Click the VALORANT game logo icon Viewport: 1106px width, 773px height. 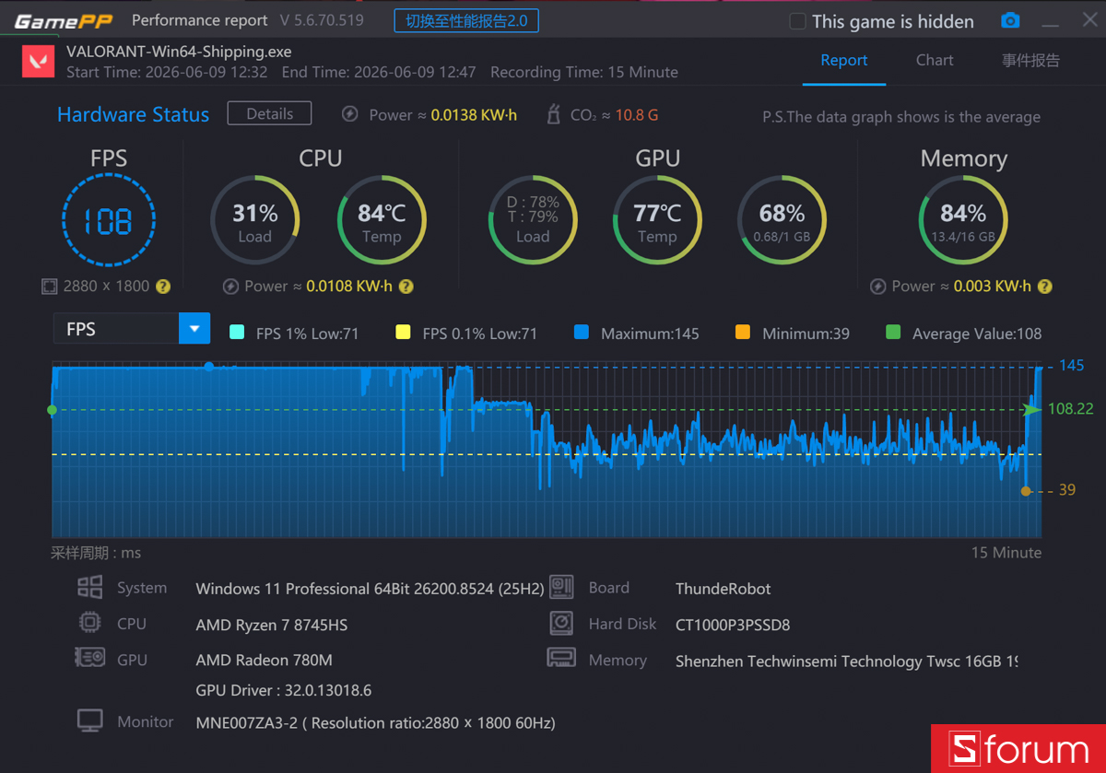tap(38, 63)
